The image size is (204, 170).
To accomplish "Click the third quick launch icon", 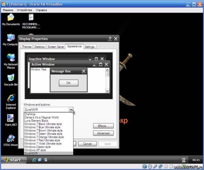I will tap(46, 160).
